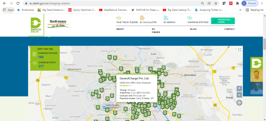Open the Apps shortcut
Viewport: 266px width, 121px height.
pos(8,10)
